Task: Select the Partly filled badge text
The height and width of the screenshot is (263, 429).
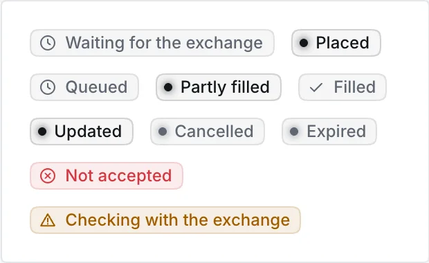Action: click(x=225, y=87)
